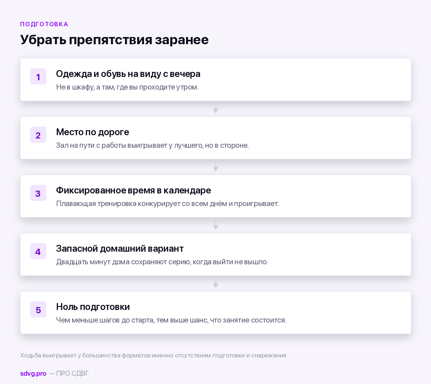This screenshot has width=431, height=384.
Task: Click text Не в шкафу, а там, где вы проходите утром
Action: click(x=127, y=87)
